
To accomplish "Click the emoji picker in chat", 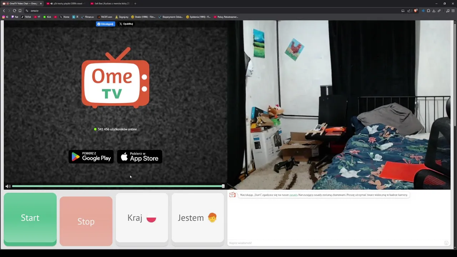I will [446, 243].
